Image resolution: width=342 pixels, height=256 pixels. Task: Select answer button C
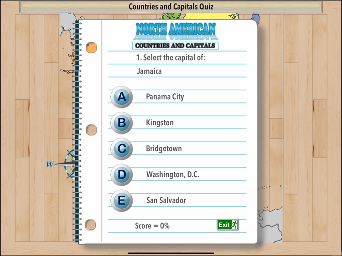tap(121, 149)
